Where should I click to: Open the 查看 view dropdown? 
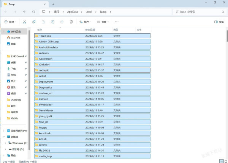[x=104, y=22]
